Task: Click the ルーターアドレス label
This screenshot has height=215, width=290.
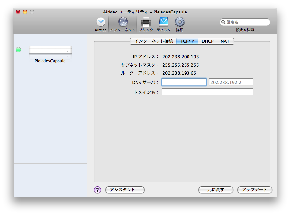Action: click(140, 73)
